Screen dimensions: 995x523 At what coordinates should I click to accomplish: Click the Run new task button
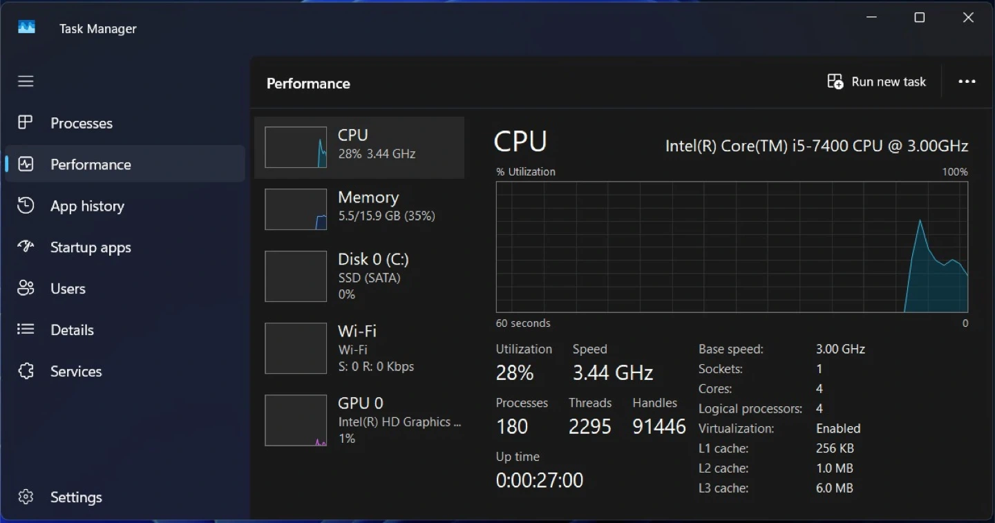[x=876, y=82]
